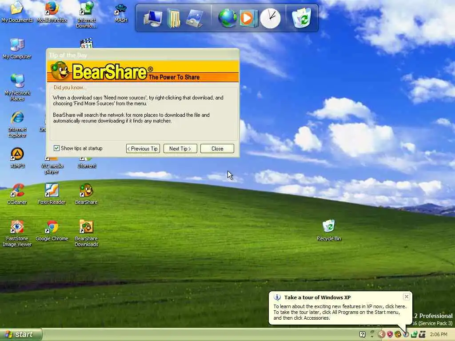Click the balloon's info icon
Viewport: 455px width, 341px height.
[277, 297]
